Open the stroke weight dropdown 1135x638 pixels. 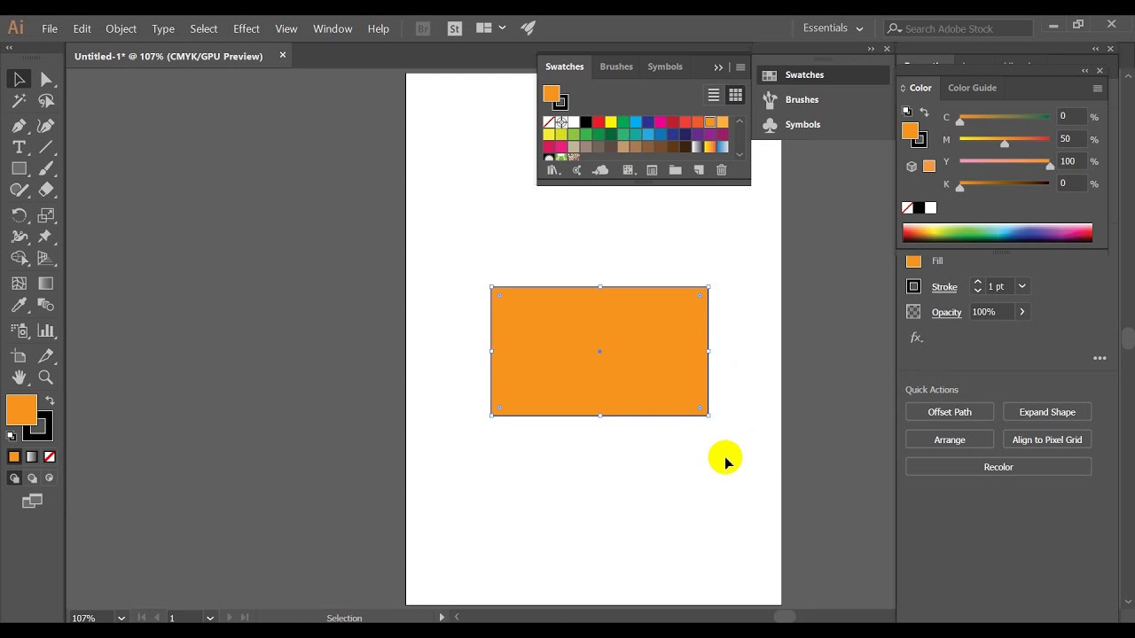click(1021, 286)
